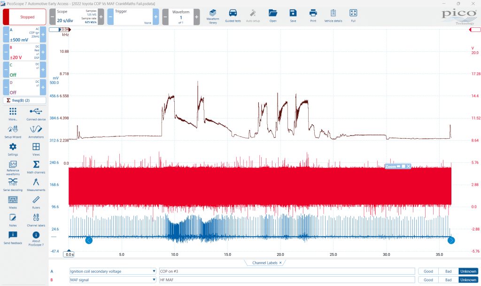Select the Serial decoding tool
This screenshot has width=481, height=286.
coord(13,184)
